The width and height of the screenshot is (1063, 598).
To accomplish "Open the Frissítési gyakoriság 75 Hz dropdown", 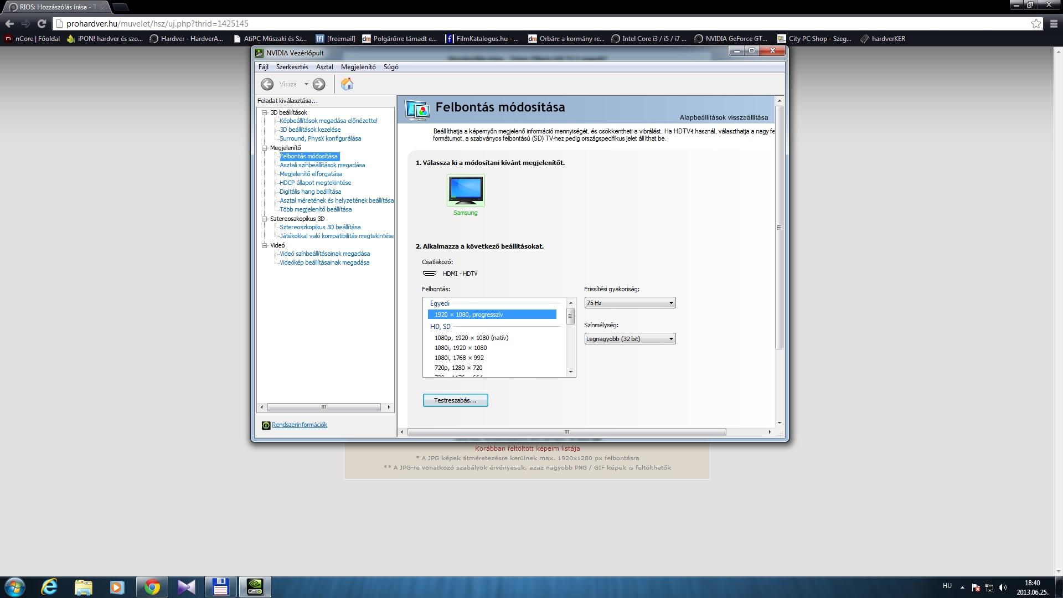I will tap(629, 303).
